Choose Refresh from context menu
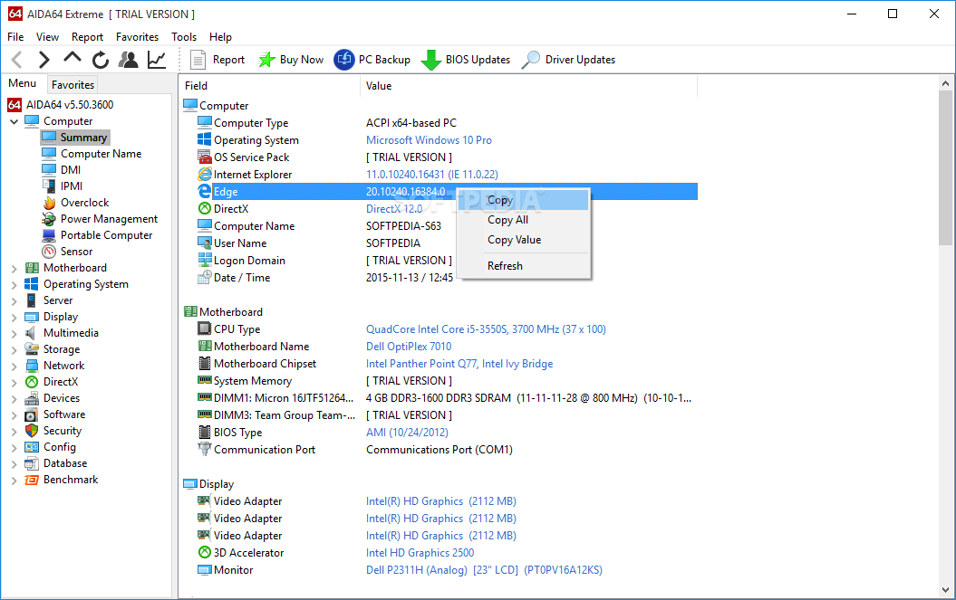Screen dimensions: 956x600 524,266
